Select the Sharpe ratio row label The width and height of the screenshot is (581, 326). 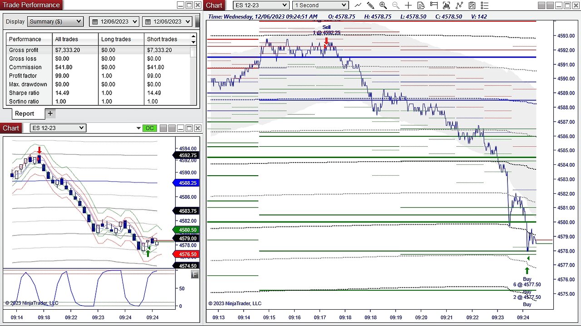point(24,93)
